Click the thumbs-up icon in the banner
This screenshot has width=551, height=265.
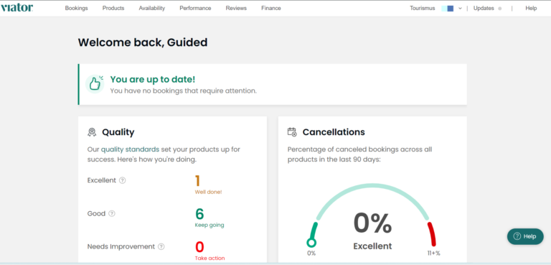point(95,84)
